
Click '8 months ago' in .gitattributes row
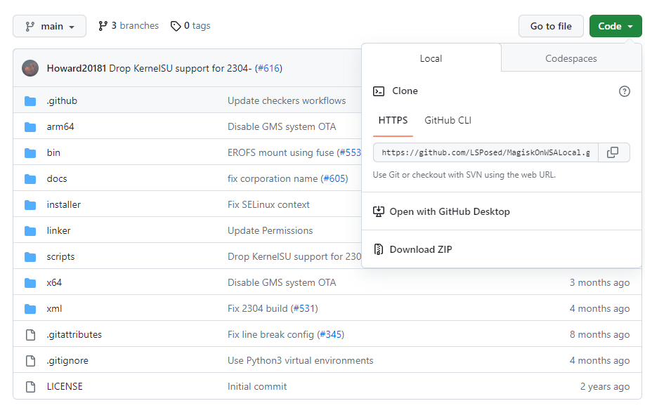tap(599, 334)
